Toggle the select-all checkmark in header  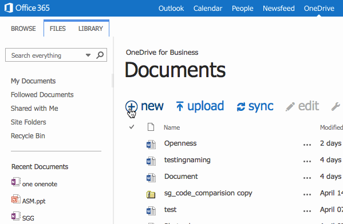tap(132, 127)
